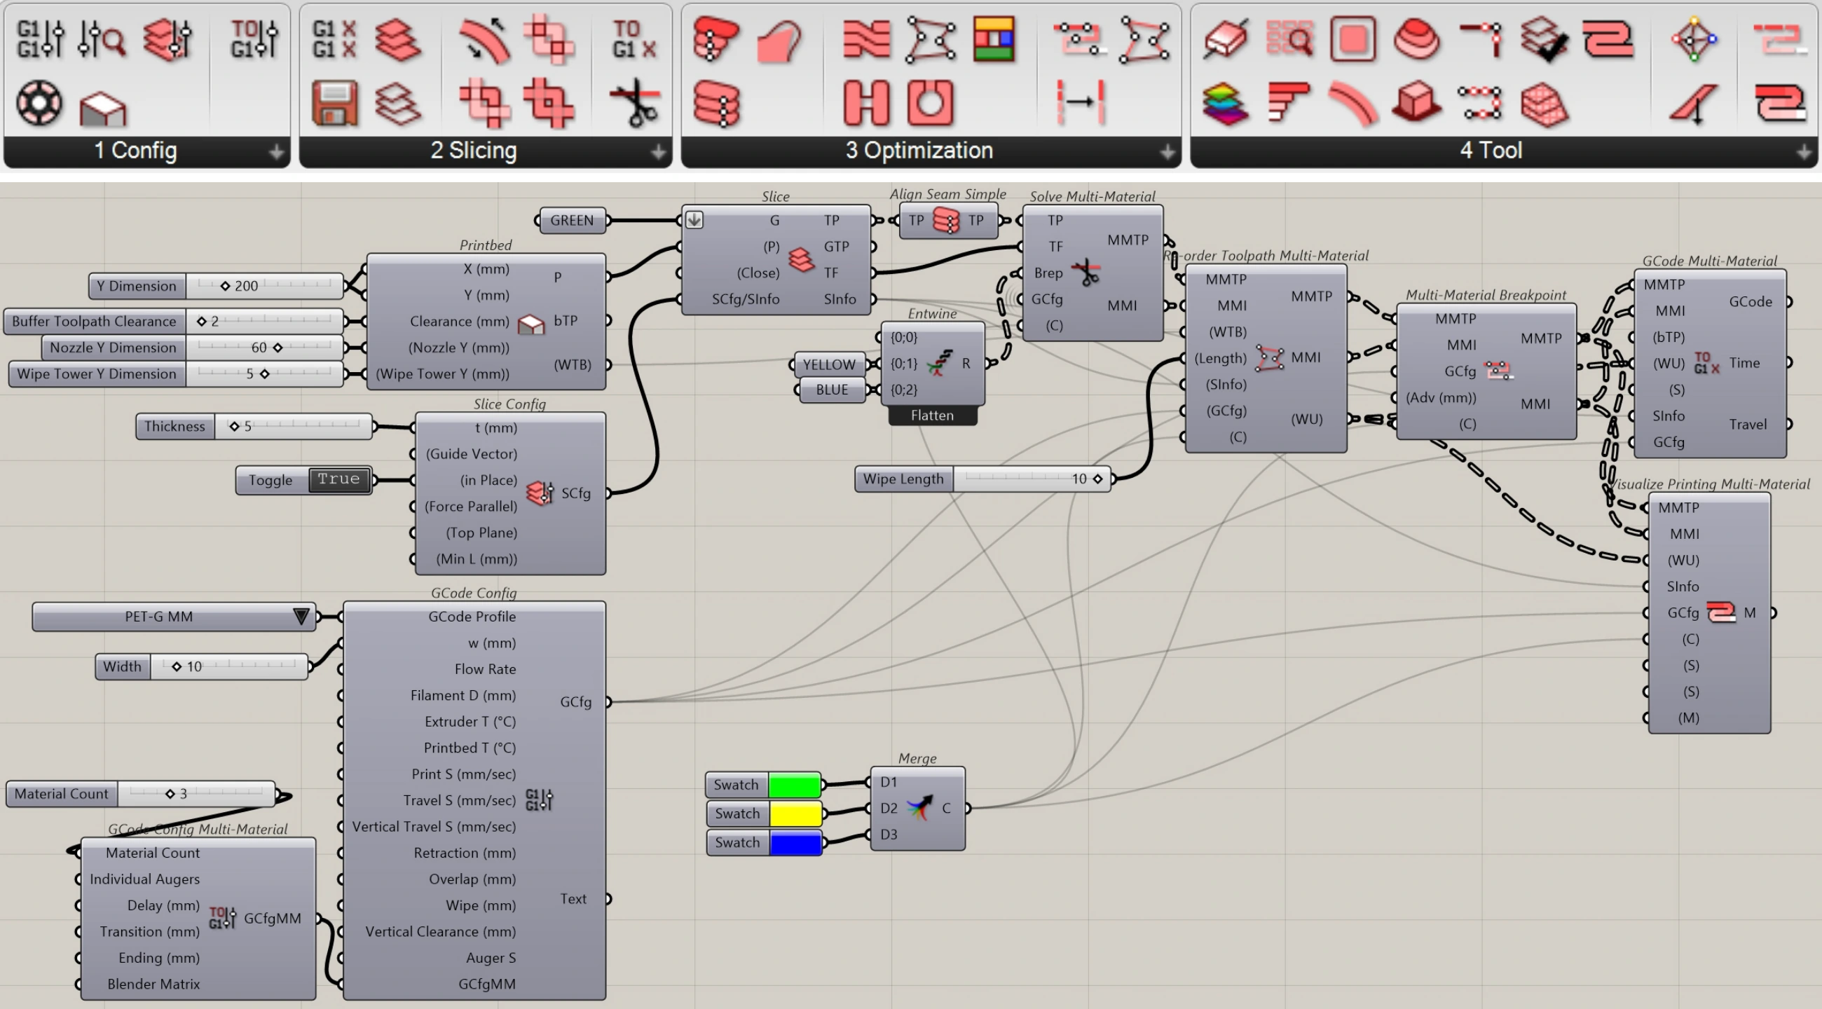Click the Align Seam Simple component icon
The width and height of the screenshot is (1822, 1009).
pyautogui.click(x=945, y=221)
